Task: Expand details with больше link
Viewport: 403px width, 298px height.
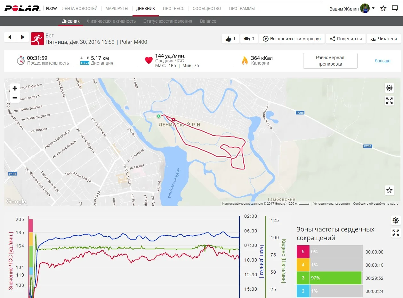Action: (x=383, y=61)
